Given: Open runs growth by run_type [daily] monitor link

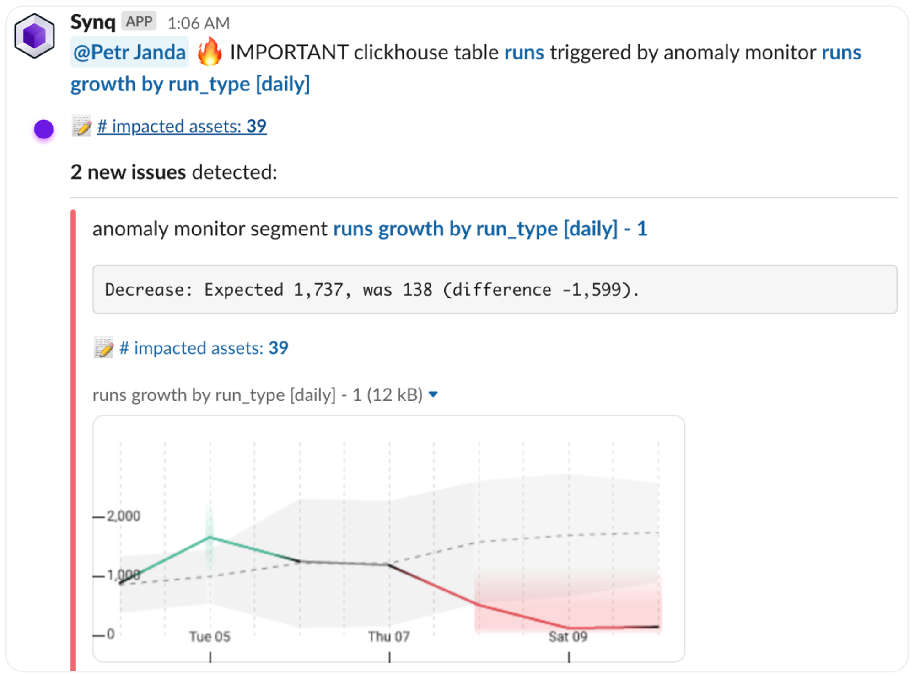Looking at the screenshot, I should 190,84.
